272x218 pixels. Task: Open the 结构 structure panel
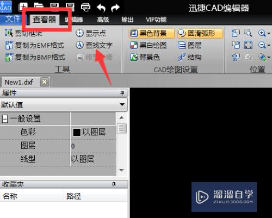click(x=189, y=57)
